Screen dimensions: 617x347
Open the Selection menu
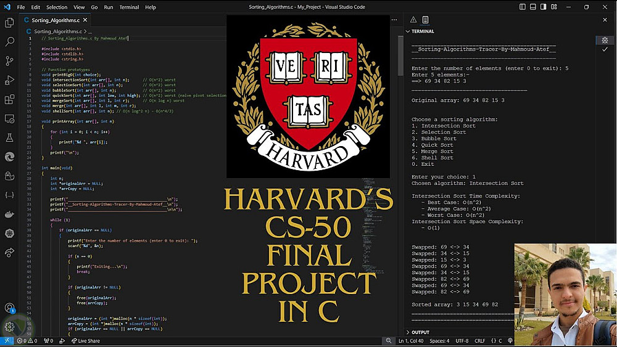[x=57, y=7]
